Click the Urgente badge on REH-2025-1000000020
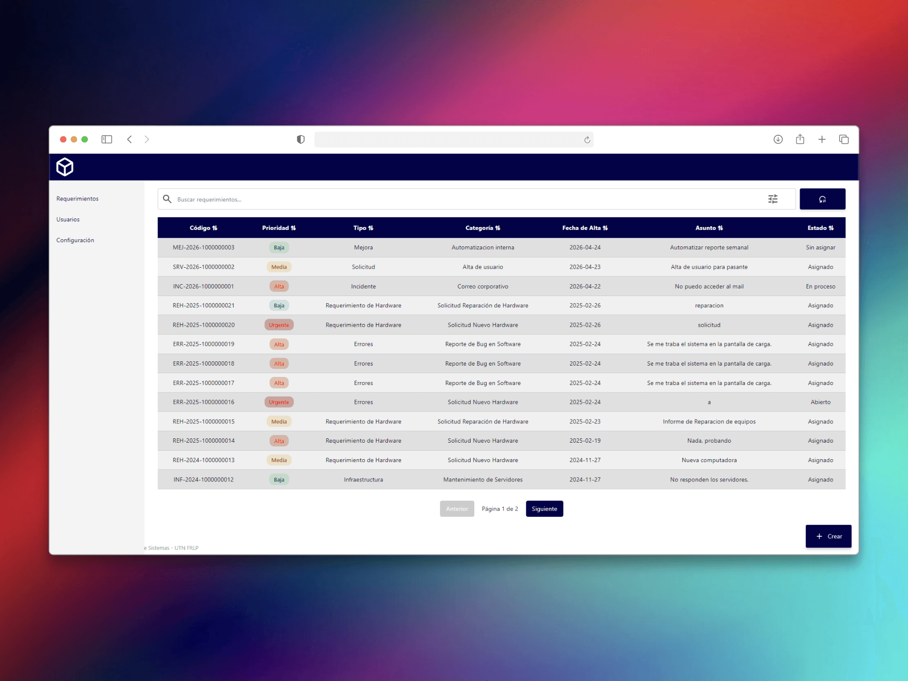The width and height of the screenshot is (908, 681). (x=279, y=325)
